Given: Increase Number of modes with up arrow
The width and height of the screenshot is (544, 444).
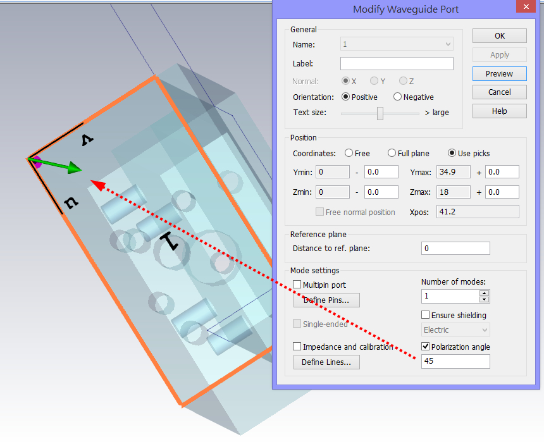Looking at the screenshot, I should pos(485,293).
